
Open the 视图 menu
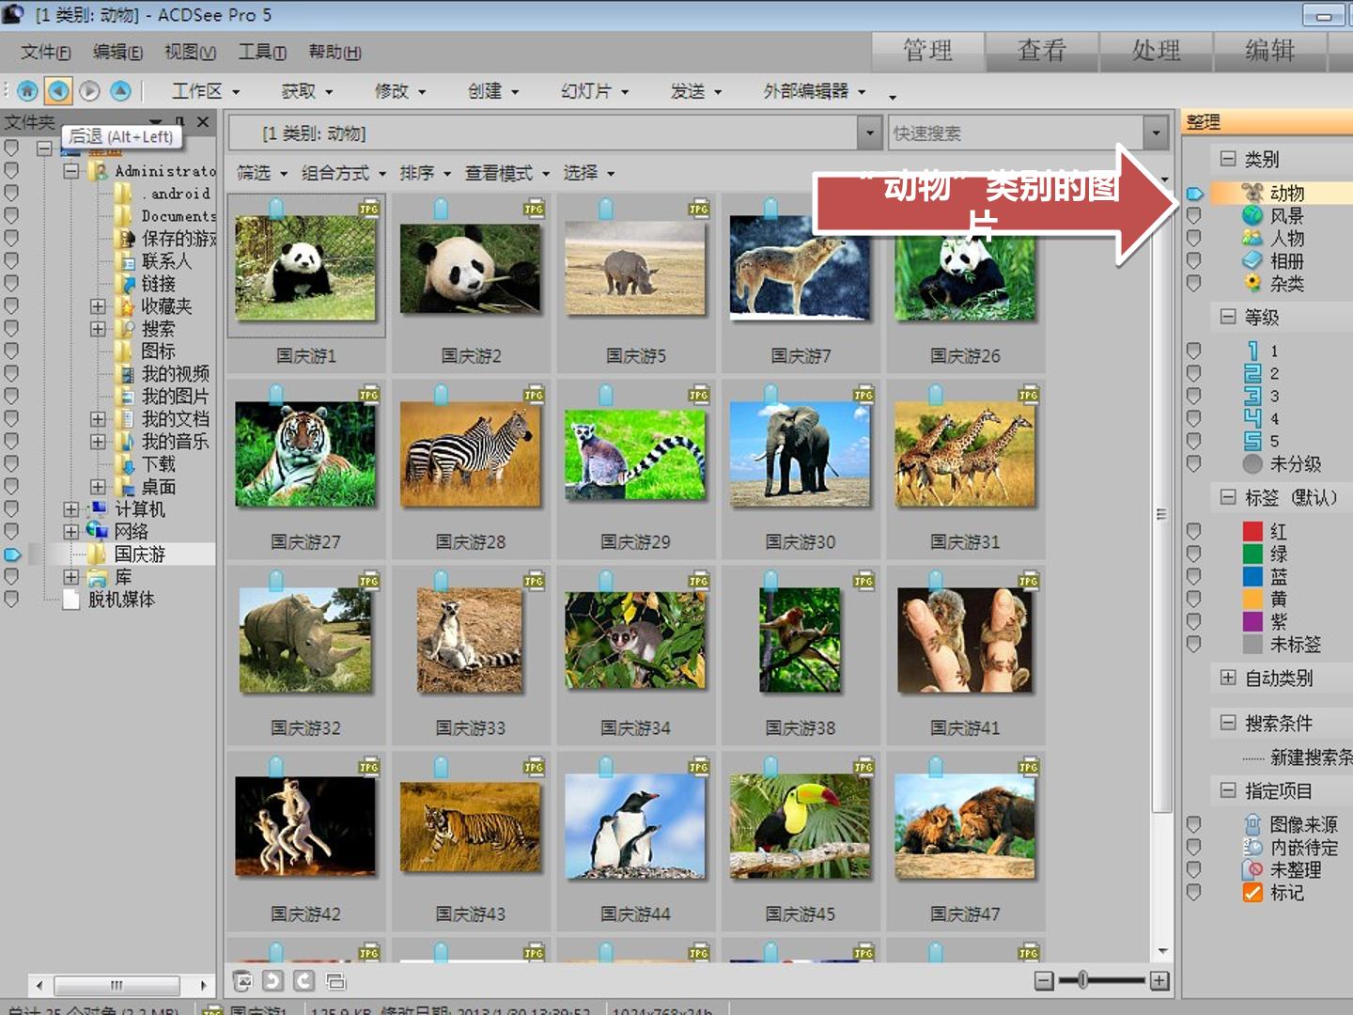tap(191, 52)
